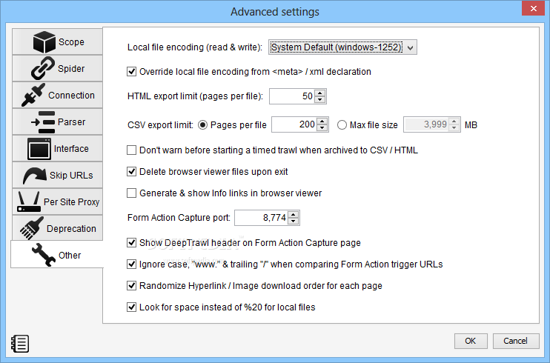Click the Form Action Capture port field
This screenshot has height=363, width=550.
pos(262,218)
